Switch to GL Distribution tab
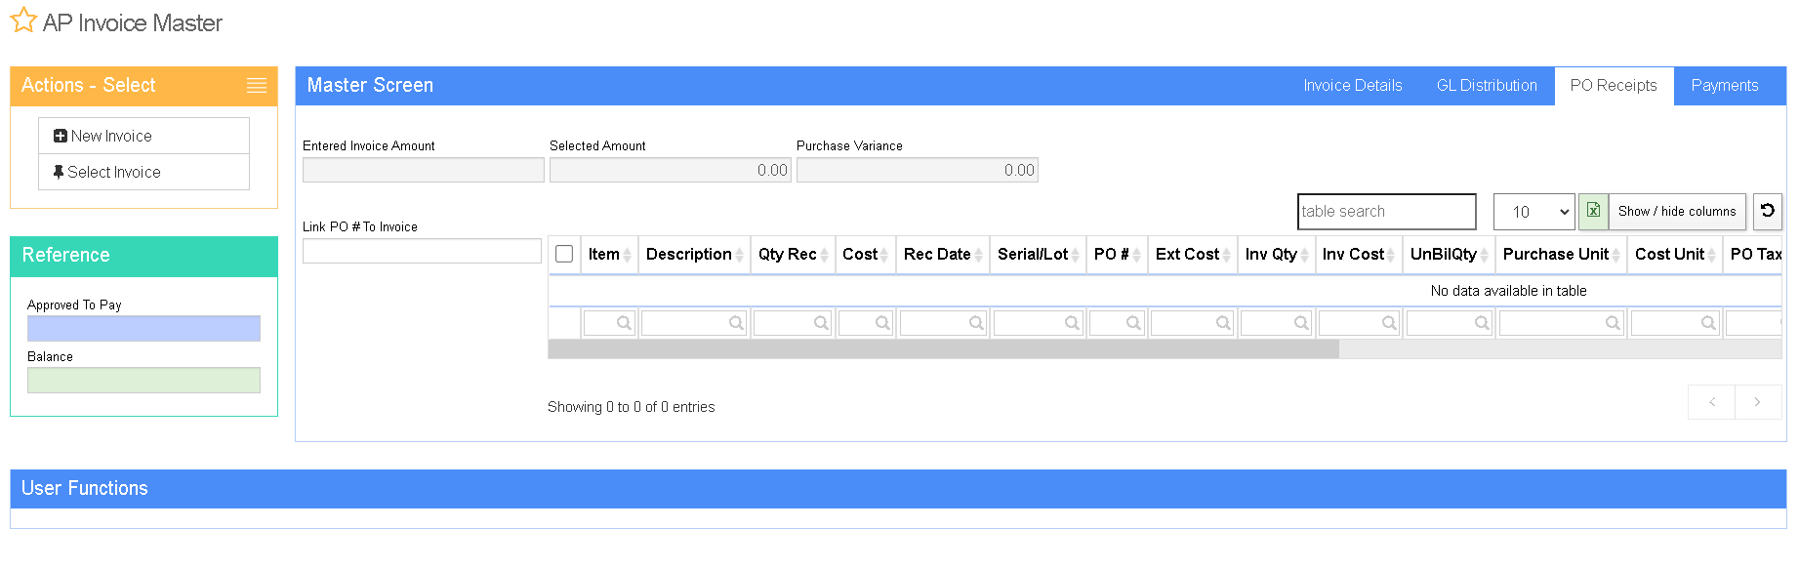 pyautogui.click(x=1486, y=86)
